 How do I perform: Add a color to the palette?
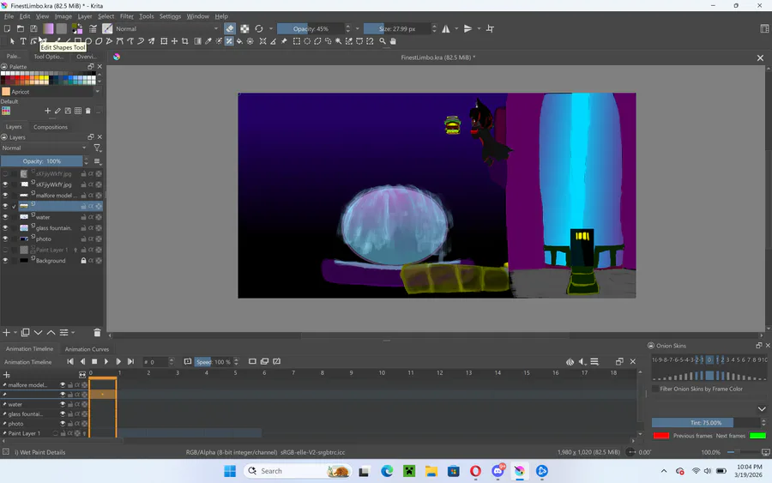click(x=47, y=111)
